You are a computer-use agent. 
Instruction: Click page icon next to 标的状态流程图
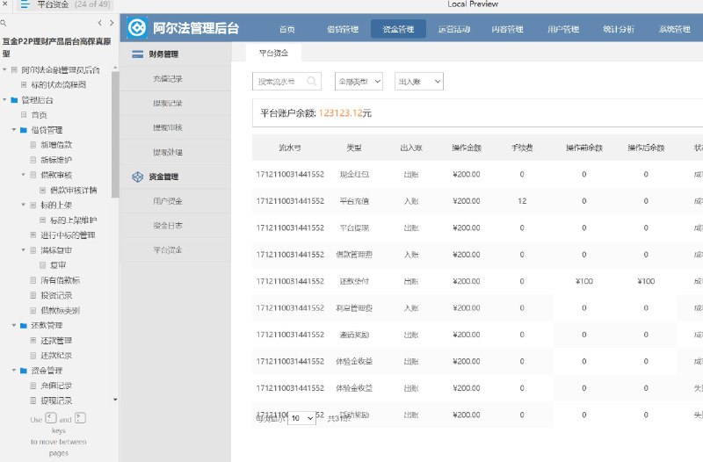pos(24,84)
